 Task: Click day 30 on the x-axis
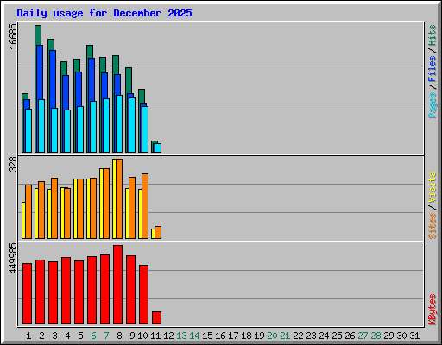pyautogui.click(x=401, y=336)
